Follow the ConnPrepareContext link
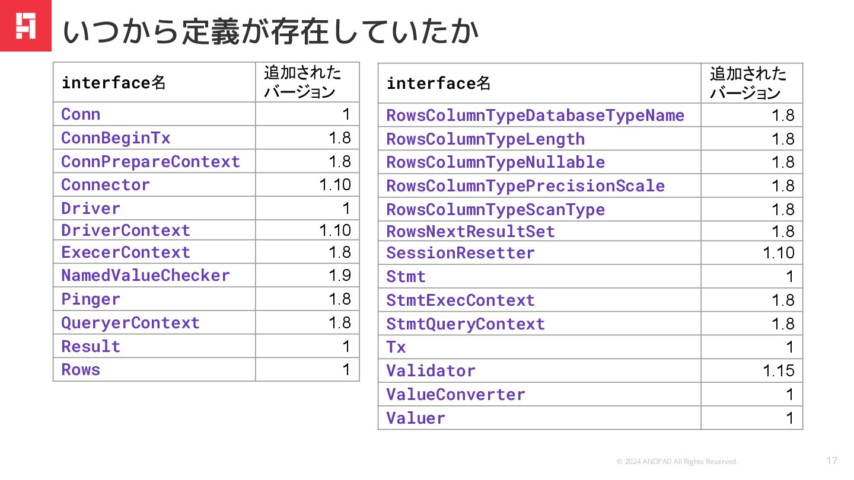 point(151,162)
